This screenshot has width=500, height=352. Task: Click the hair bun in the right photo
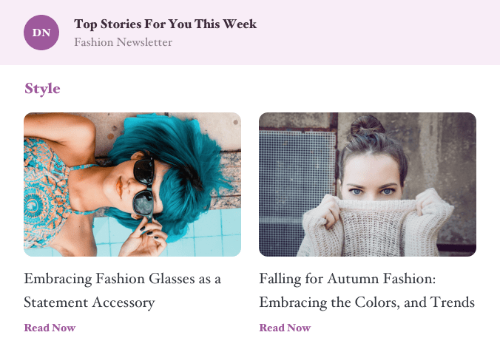click(x=371, y=127)
